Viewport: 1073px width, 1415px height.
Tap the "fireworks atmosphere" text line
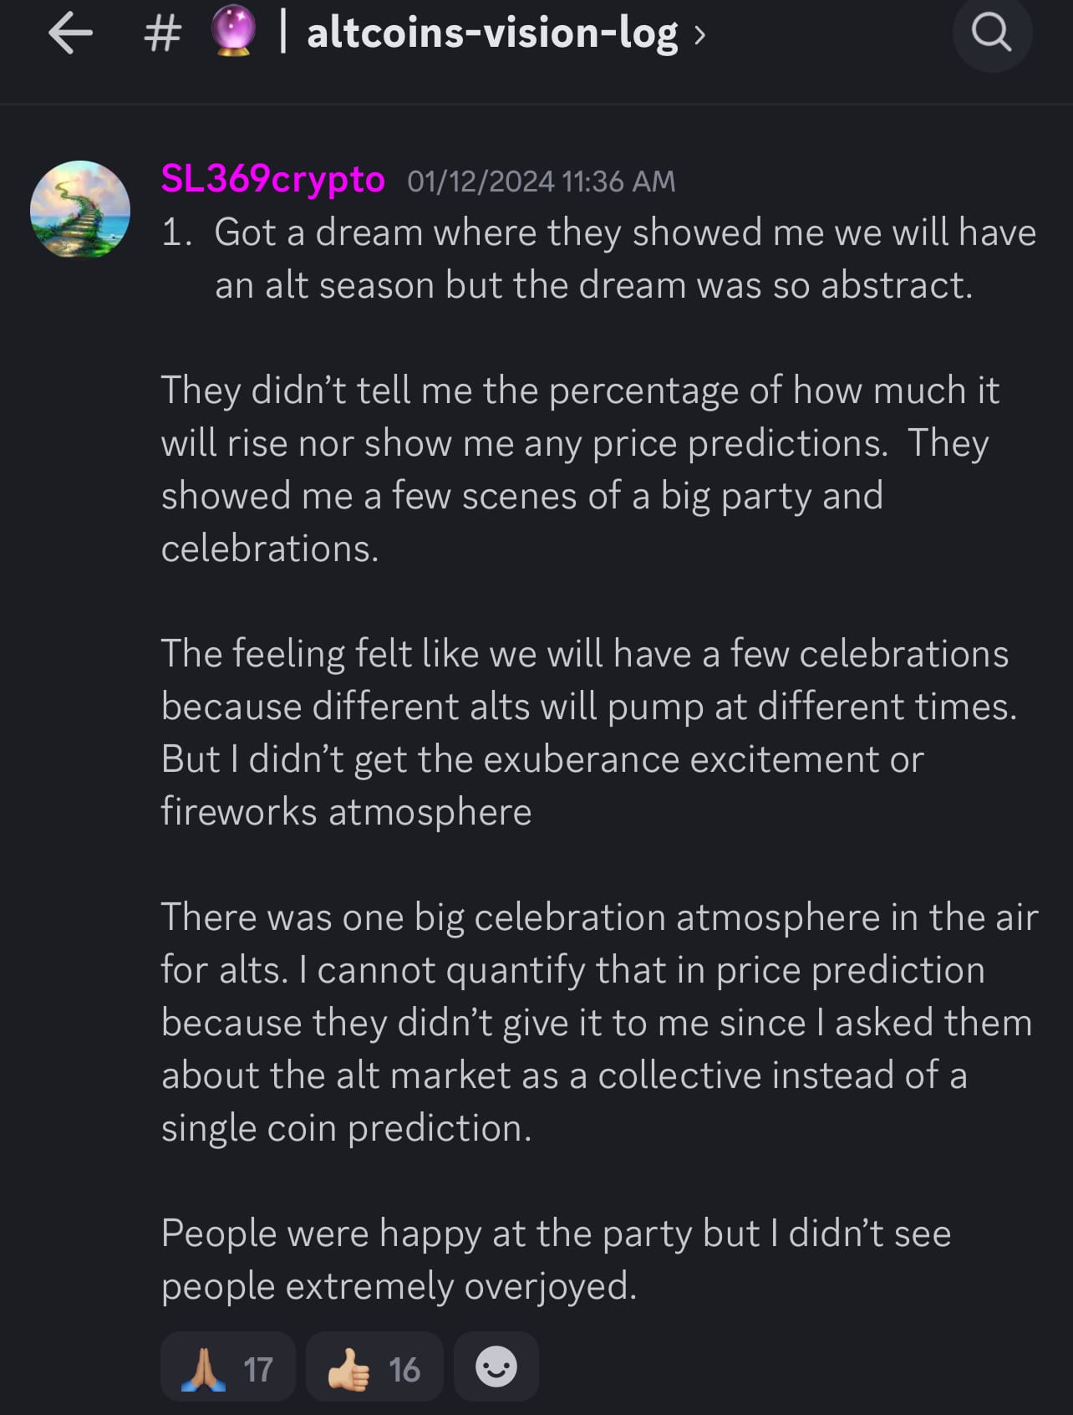click(346, 812)
